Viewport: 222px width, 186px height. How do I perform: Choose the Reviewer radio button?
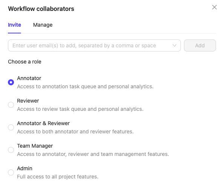pos(11,105)
